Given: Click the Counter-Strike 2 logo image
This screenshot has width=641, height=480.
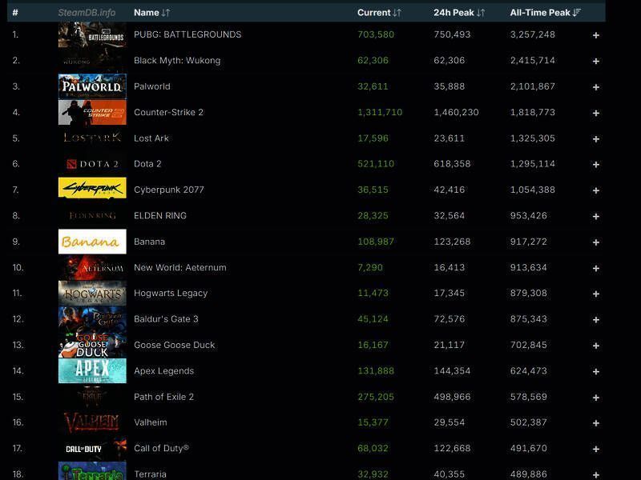Looking at the screenshot, I should point(92,112).
